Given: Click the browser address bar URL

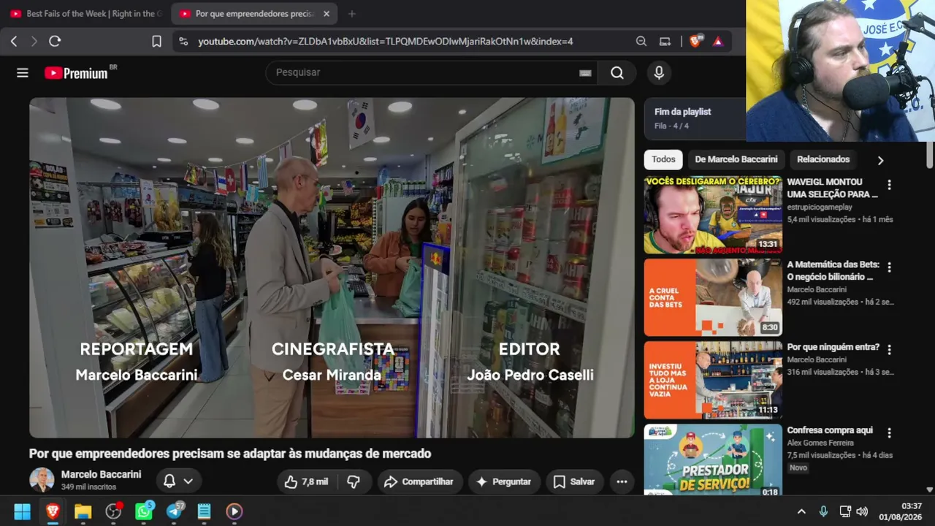Looking at the screenshot, I should [385, 42].
